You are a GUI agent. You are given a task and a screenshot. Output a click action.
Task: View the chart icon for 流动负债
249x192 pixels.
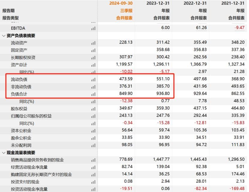tap(93, 80)
